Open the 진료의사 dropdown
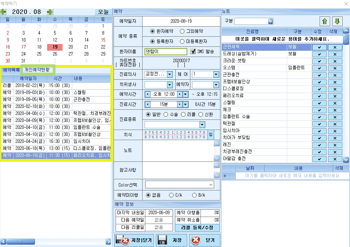Image resolution: width=350 pixels, height=247 pixels. (170, 74)
